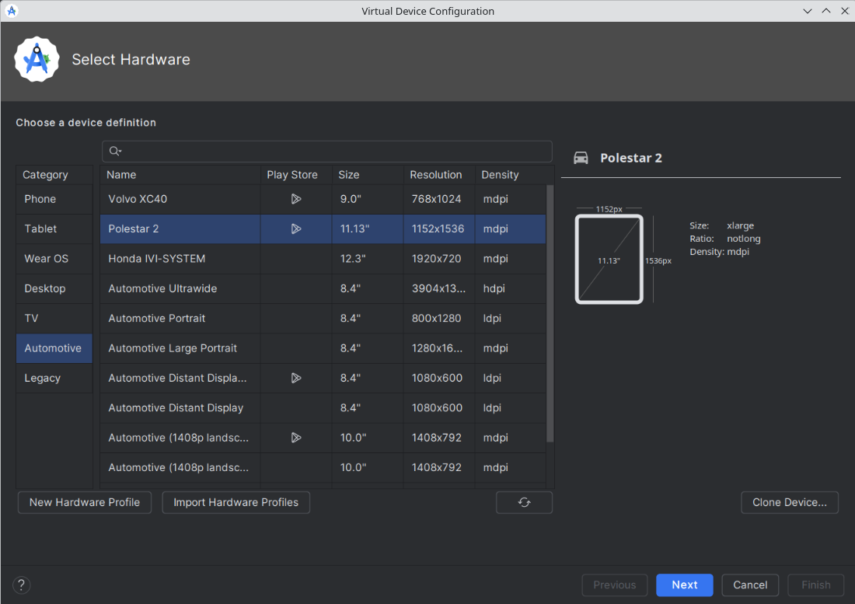This screenshot has height=604, width=855.
Task: Click the 9.0" size cell
Action: click(x=368, y=199)
